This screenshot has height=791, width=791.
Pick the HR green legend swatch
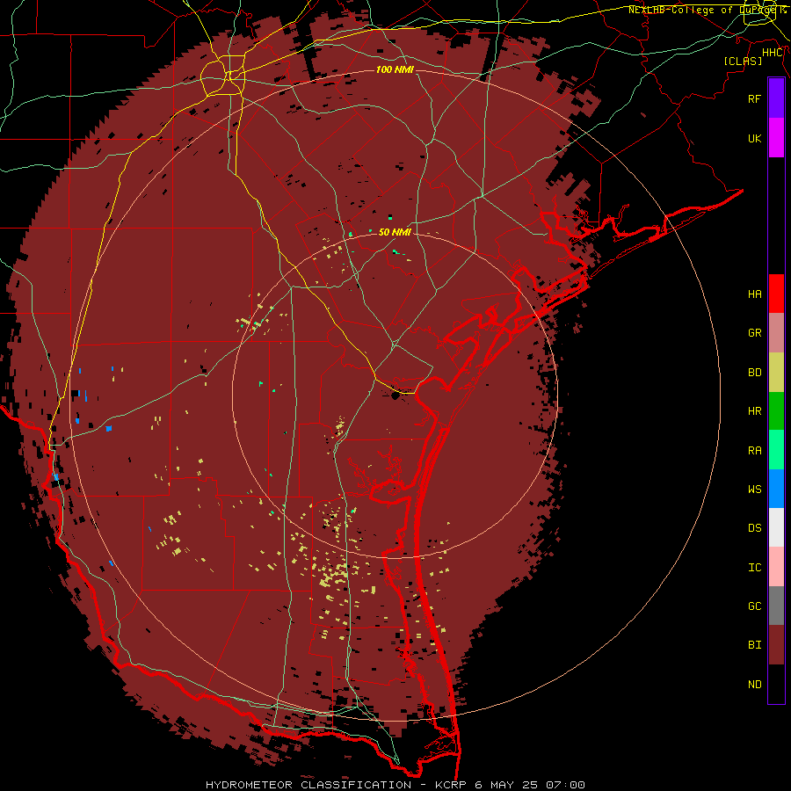pos(776,411)
